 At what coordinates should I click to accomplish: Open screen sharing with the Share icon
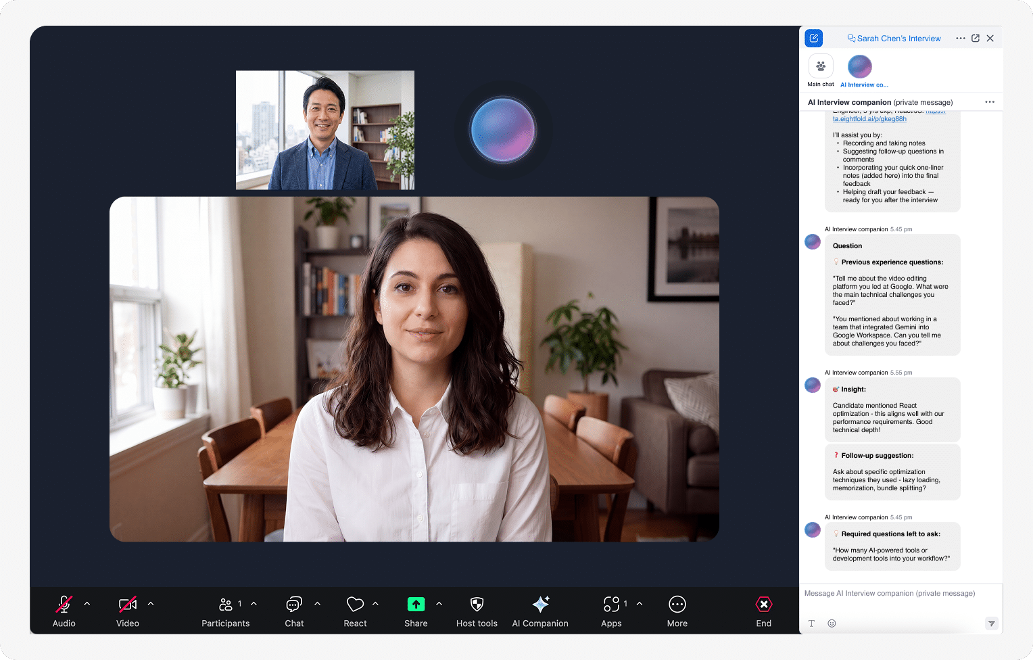416,604
